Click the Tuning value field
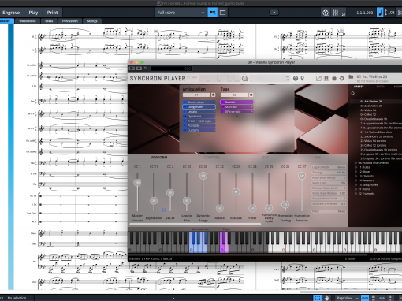This screenshot has height=301, width=402. click(x=329, y=173)
